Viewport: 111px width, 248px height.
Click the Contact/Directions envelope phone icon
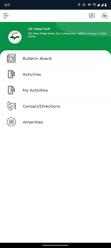pos(11,106)
